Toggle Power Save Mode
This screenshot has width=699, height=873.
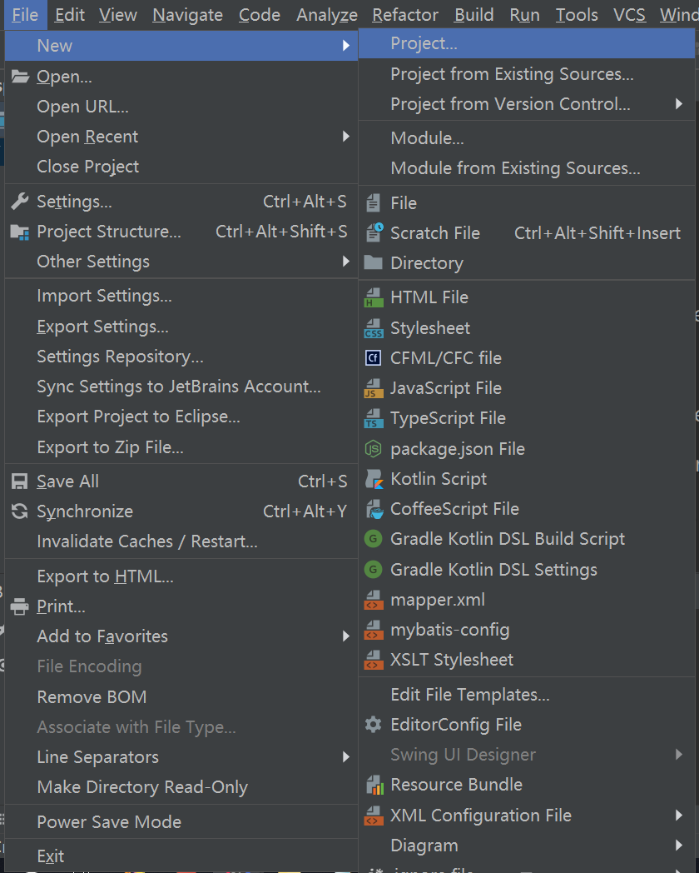[x=109, y=822]
